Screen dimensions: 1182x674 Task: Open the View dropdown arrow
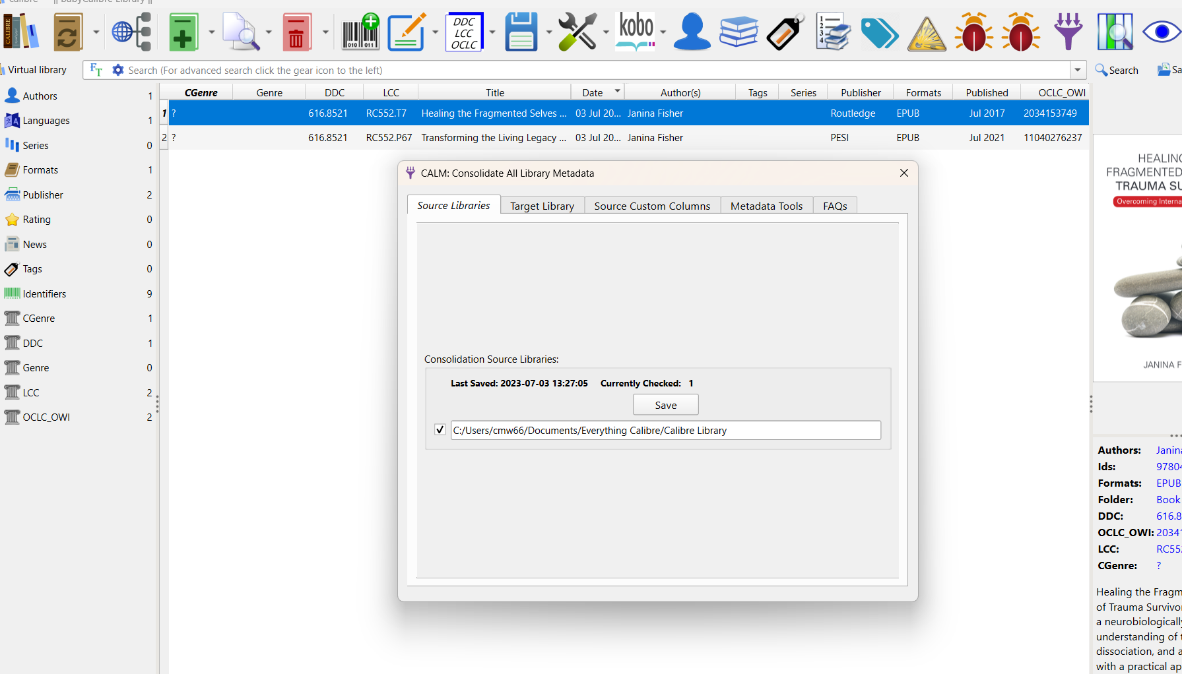click(x=269, y=32)
